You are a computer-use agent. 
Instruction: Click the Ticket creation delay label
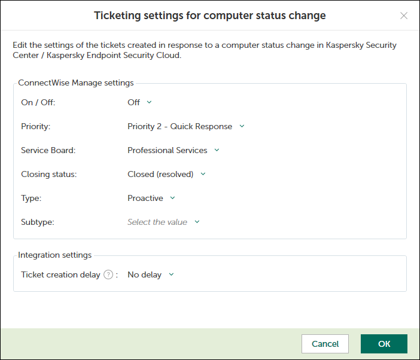[x=60, y=275]
